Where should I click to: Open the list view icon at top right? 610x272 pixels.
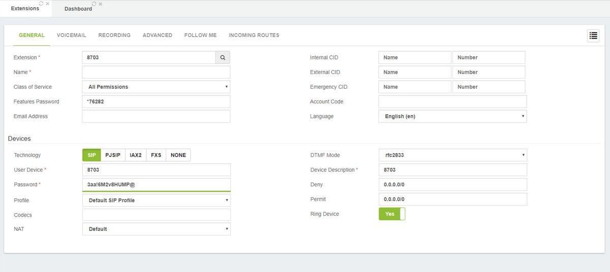(x=593, y=36)
